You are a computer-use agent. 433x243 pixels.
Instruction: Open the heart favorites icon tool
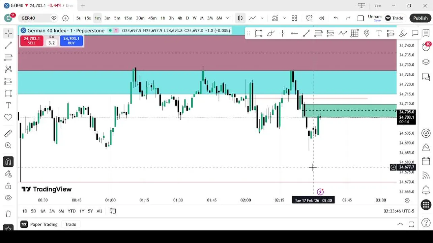click(8, 117)
